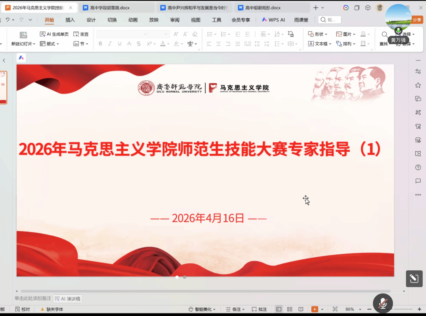Image resolution: width=426 pixels, height=316 pixels.
Task: Open the comment bubble icon in right sidebar
Action: click(418, 181)
